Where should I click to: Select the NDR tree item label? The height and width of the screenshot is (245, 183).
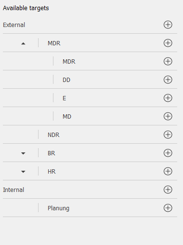(53, 135)
